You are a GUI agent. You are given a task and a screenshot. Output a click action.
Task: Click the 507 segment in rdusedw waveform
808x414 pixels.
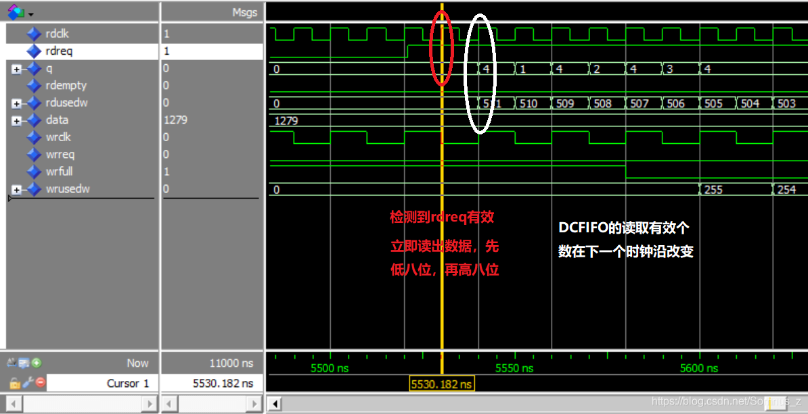coord(644,103)
